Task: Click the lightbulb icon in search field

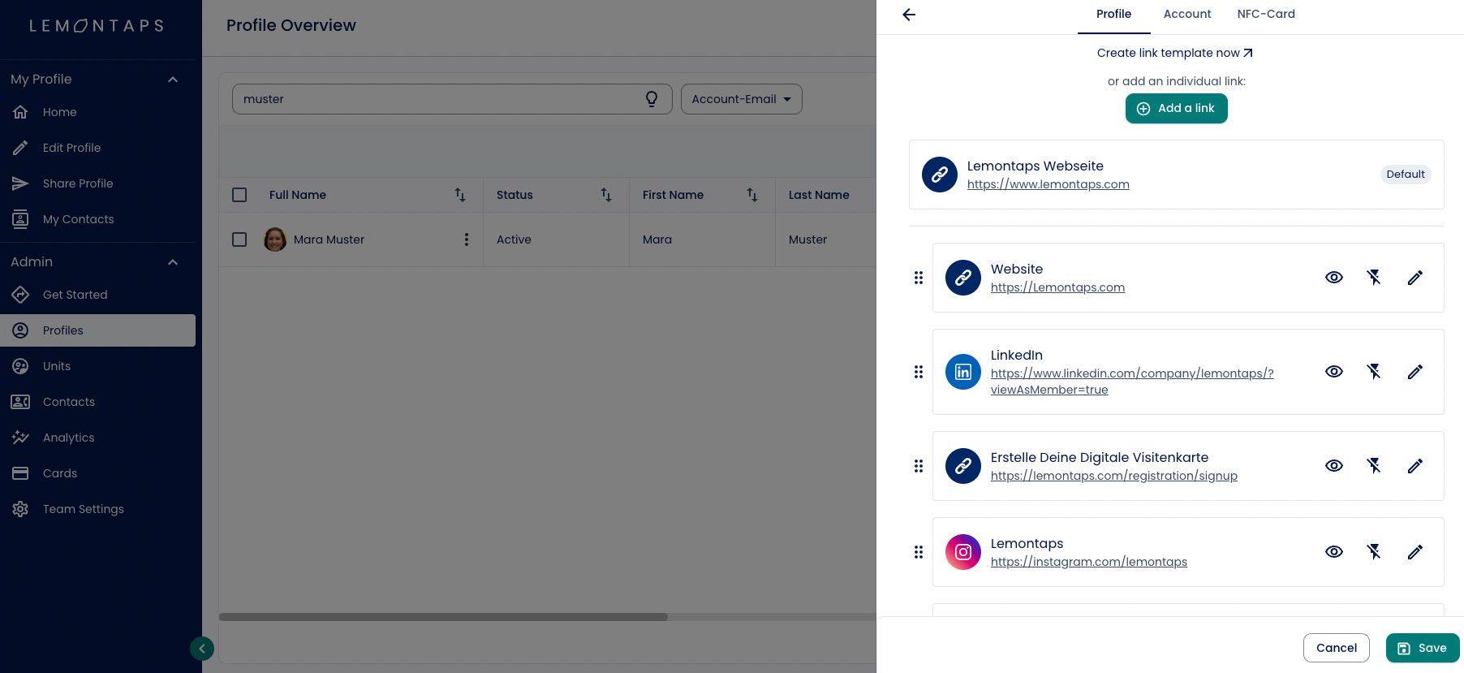Action: [x=652, y=99]
